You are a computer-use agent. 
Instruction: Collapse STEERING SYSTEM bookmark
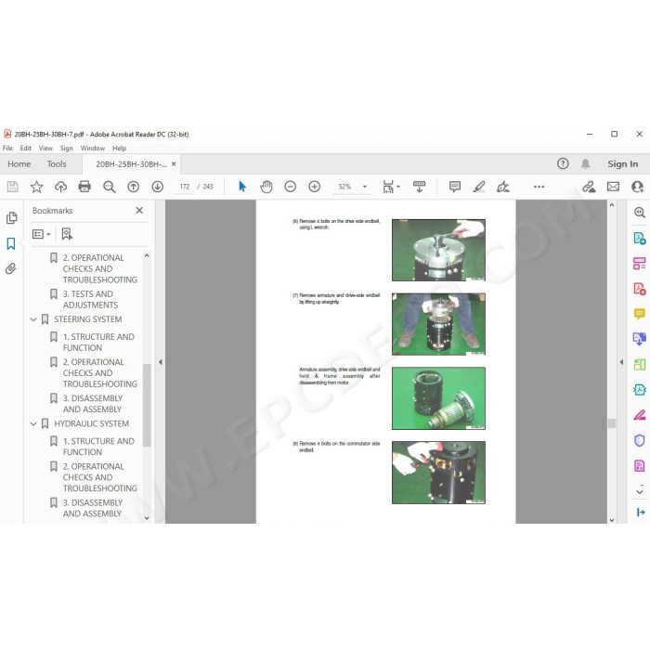point(33,319)
